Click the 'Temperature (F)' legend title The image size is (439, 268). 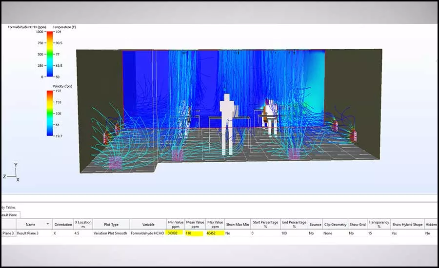[64, 27]
